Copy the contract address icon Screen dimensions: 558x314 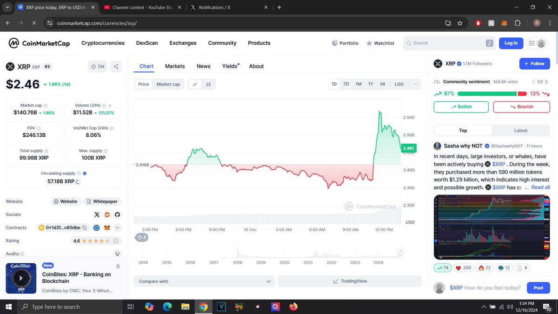click(x=85, y=227)
